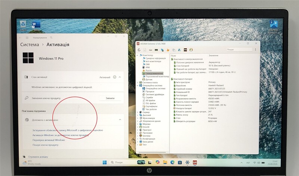Collapse the Комп'ютер tree node
Screen dimensions: 299x176
[137, 55]
